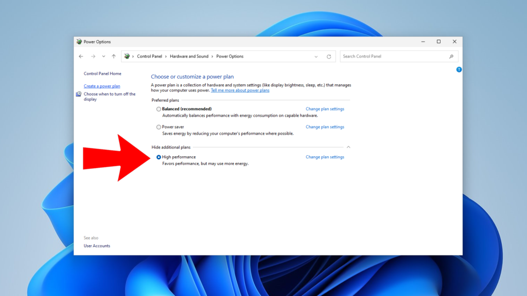This screenshot has width=527, height=296.
Task: Select the High performance plan
Action: click(x=159, y=157)
